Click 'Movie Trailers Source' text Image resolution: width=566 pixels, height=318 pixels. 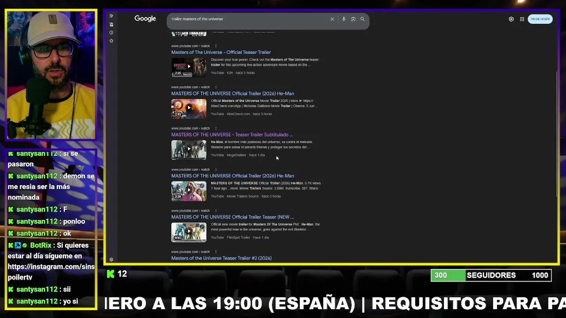[x=243, y=196]
